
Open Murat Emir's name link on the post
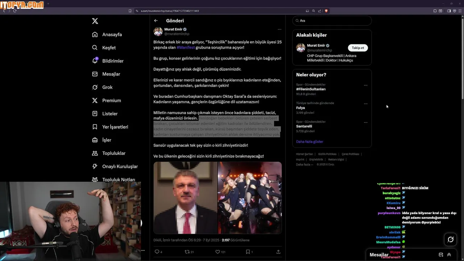click(x=174, y=29)
